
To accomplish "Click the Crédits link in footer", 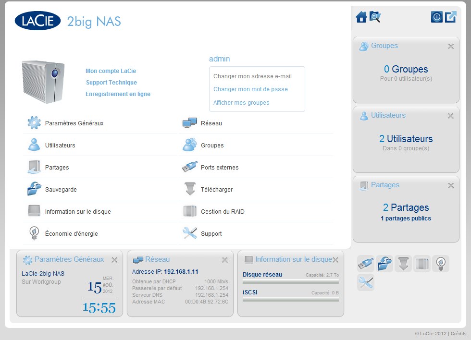I will (459, 333).
